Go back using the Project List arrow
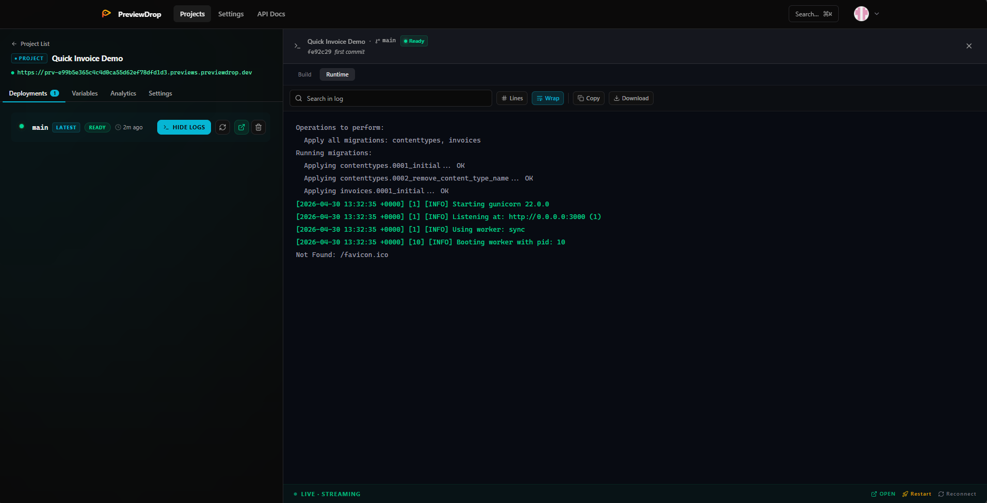This screenshot has height=503, width=987. [x=13, y=43]
